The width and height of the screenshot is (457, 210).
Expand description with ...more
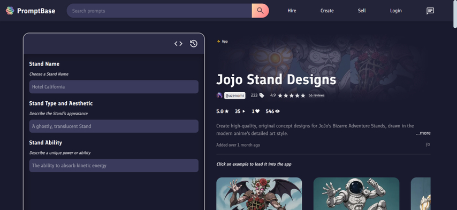423,133
